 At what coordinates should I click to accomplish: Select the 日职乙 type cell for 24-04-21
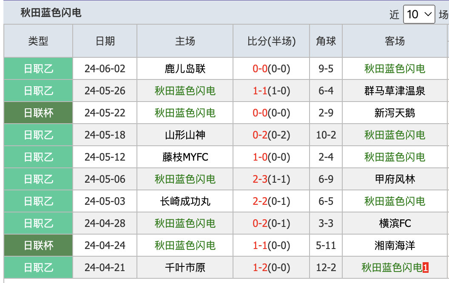[38, 268]
